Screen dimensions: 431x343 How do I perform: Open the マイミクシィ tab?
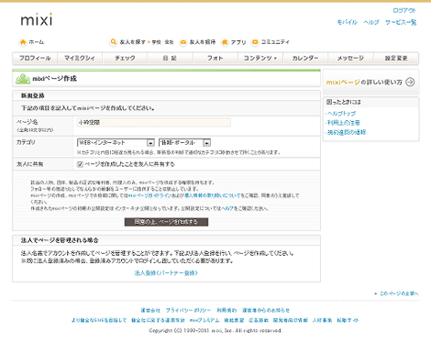80,58
